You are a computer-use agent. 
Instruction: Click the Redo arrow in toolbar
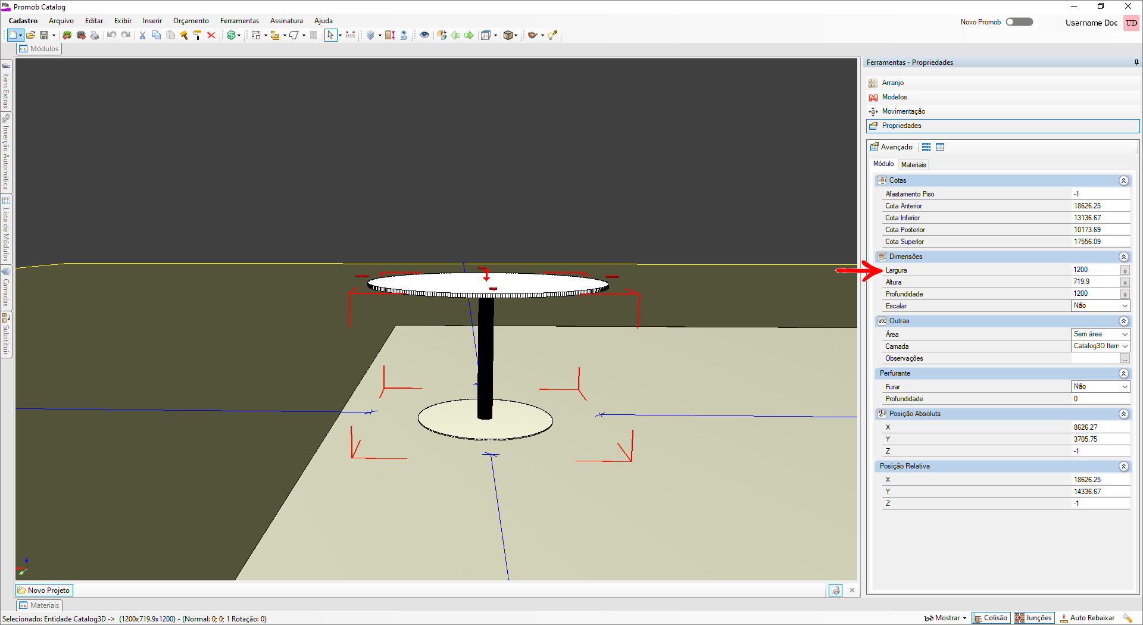point(126,35)
